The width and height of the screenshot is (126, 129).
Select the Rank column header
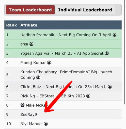coord(11,25)
